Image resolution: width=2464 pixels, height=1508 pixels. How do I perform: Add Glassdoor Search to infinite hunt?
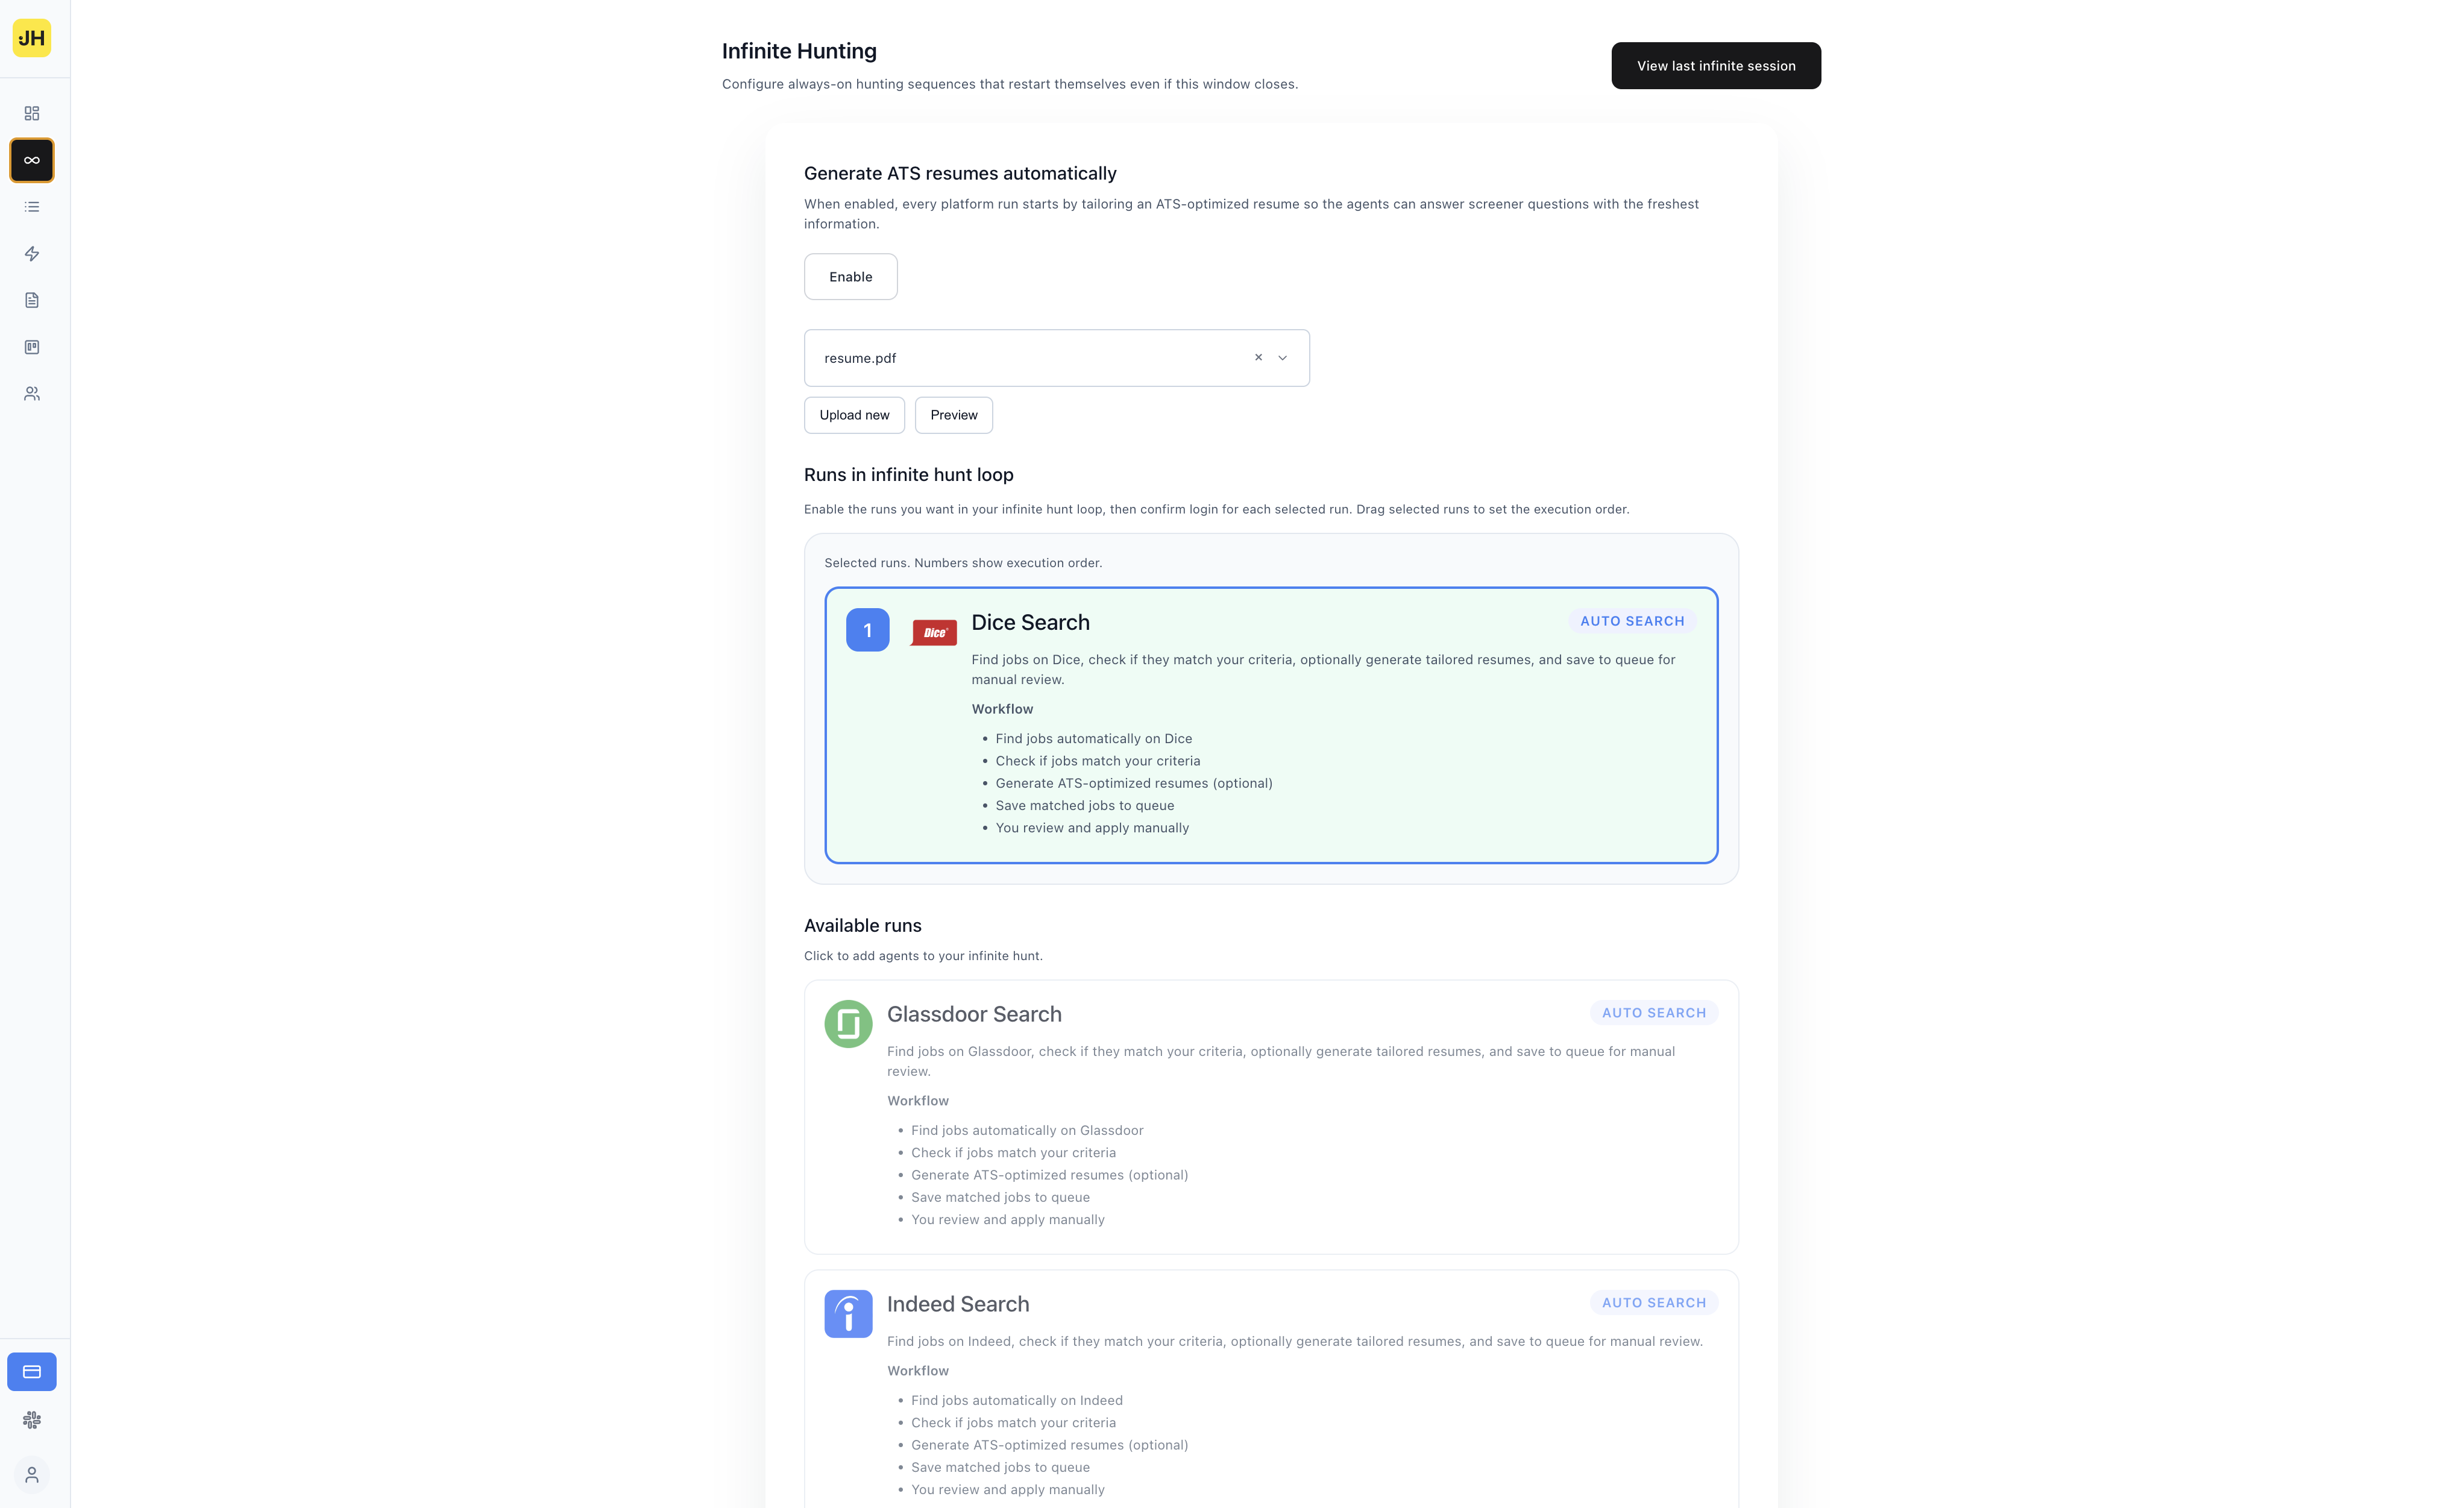[x=1270, y=1115]
